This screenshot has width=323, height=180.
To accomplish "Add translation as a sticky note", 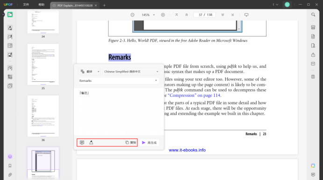I will 82,143.
